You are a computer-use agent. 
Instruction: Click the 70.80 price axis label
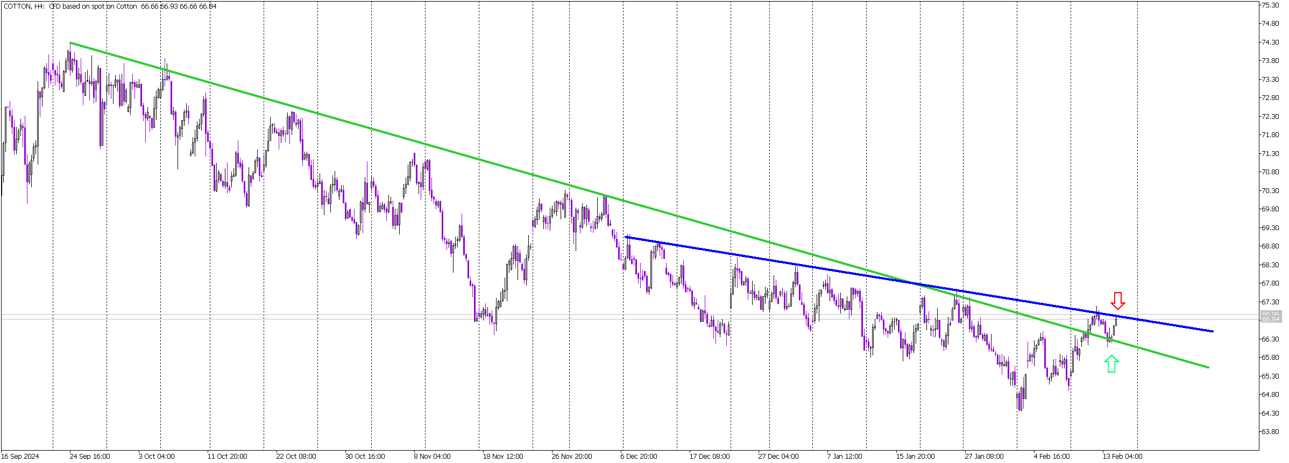tap(1271, 172)
